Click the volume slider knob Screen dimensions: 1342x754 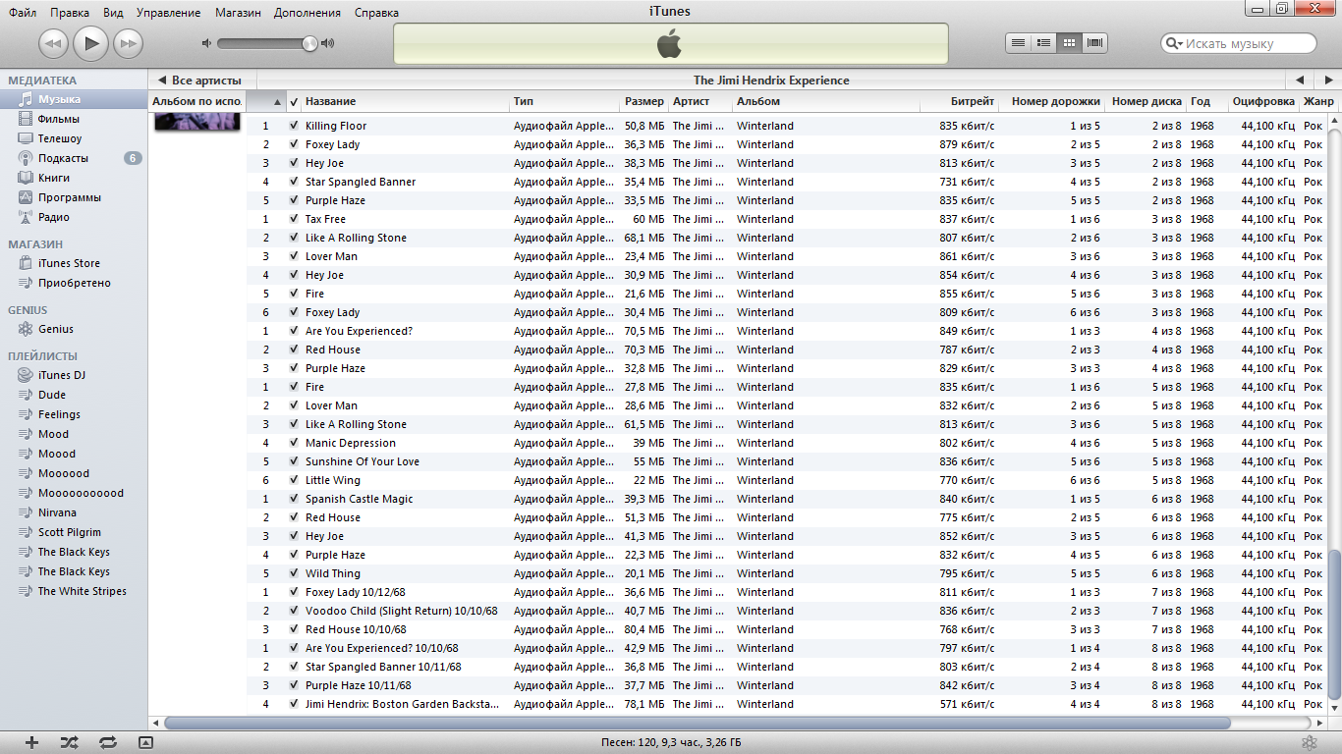point(309,43)
